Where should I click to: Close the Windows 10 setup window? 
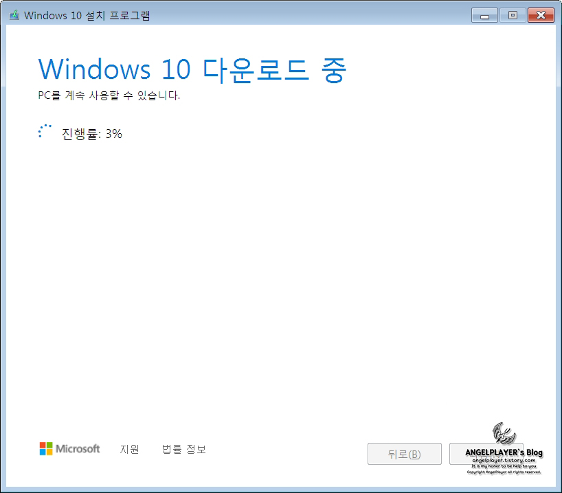point(541,15)
